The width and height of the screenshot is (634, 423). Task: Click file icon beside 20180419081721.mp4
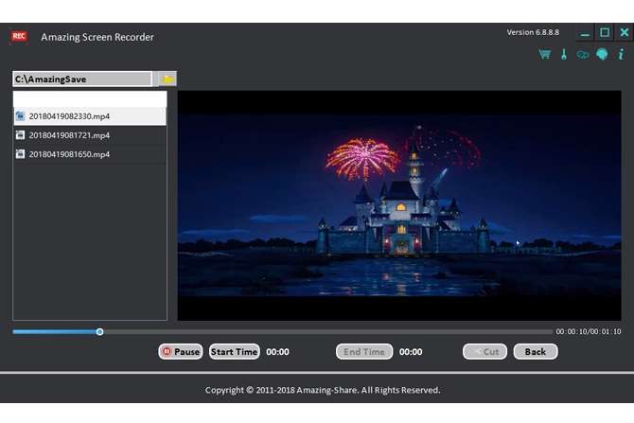(20, 135)
